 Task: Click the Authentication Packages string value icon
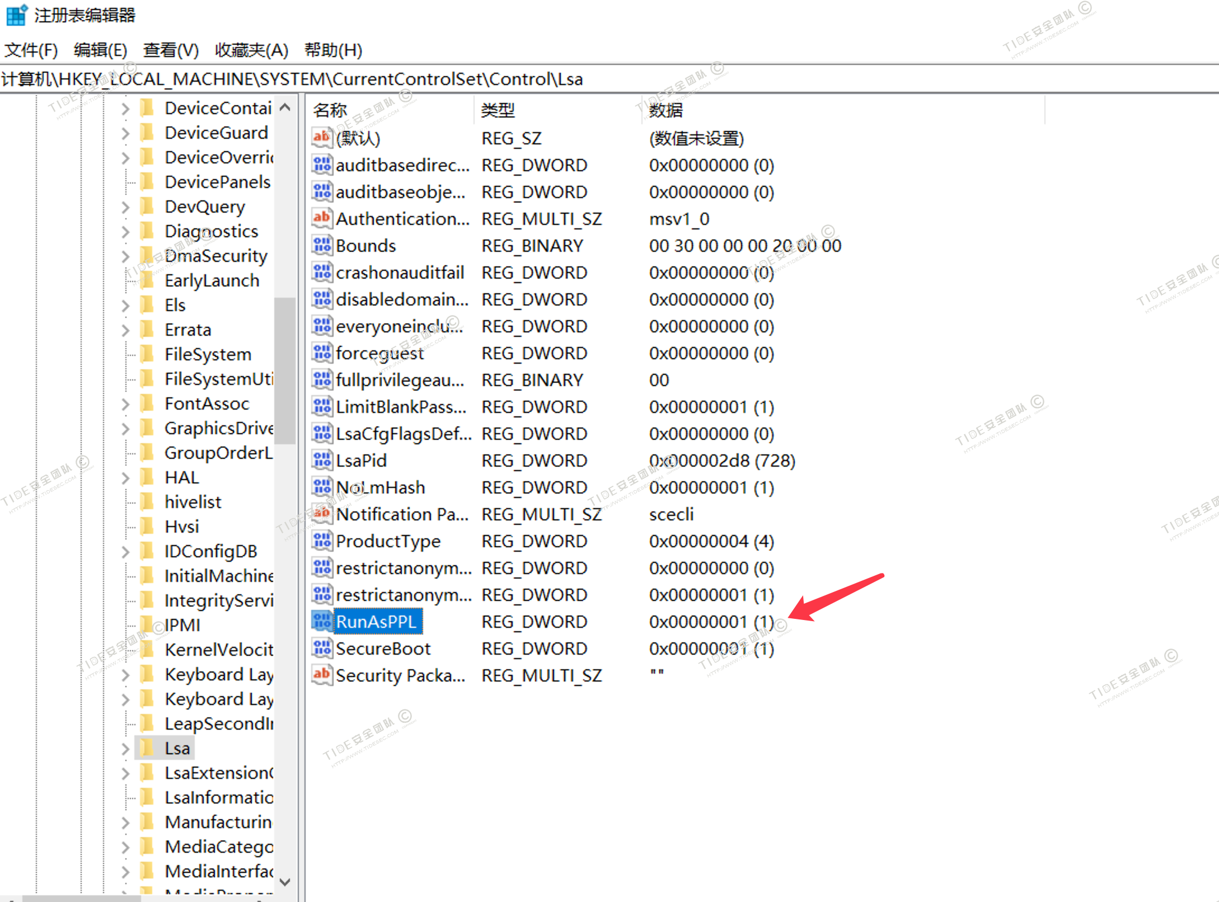322,218
